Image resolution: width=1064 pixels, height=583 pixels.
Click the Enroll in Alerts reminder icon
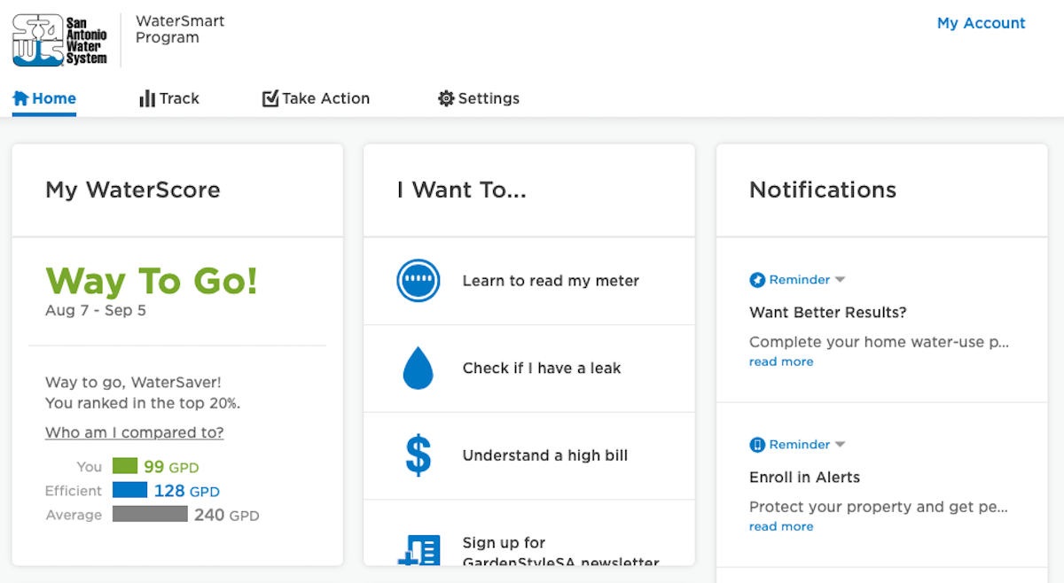(x=757, y=445)
